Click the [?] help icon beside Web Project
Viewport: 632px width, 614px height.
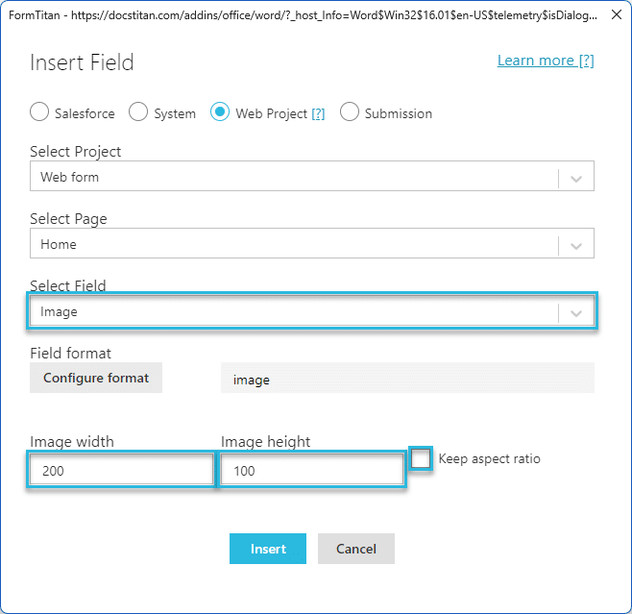[x=318, y=113]
